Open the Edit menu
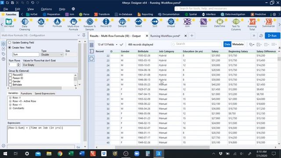The image size is (281, 158). point(18,9)
